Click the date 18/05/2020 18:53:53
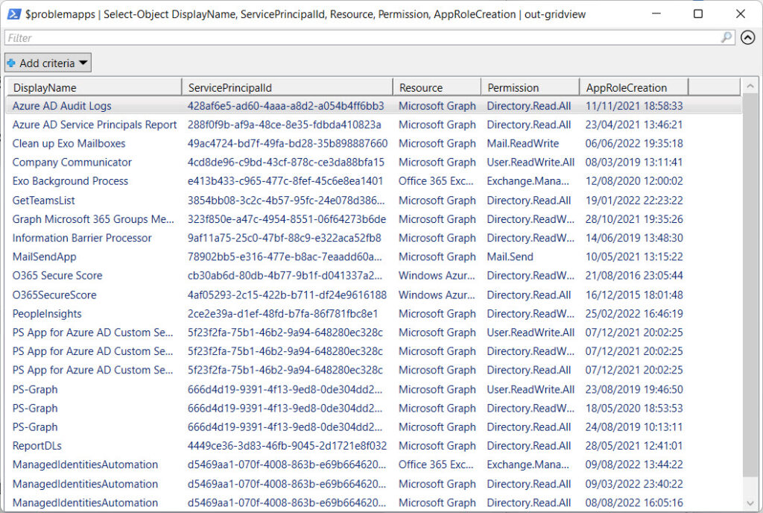Viewport: 763px width, 513px height. click(634, 409)
